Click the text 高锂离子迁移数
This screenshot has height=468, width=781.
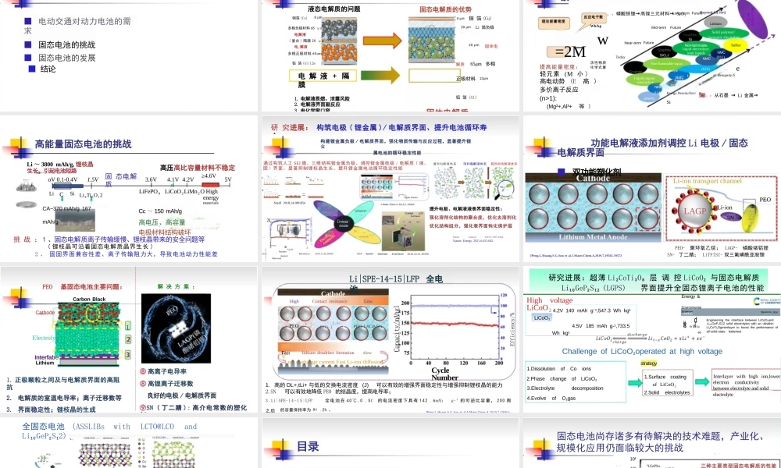point(169,384)
